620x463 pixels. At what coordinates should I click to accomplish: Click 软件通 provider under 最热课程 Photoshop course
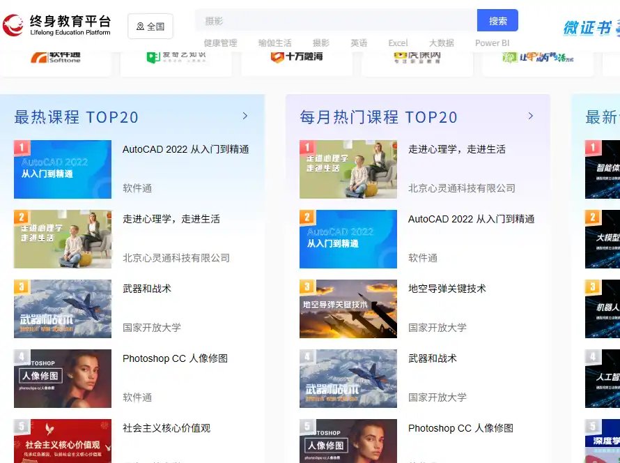pos(137,397)
